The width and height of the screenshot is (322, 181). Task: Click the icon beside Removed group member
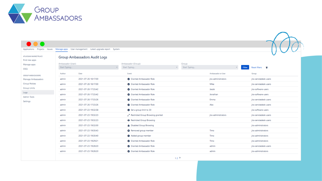[x=129, y=130]
